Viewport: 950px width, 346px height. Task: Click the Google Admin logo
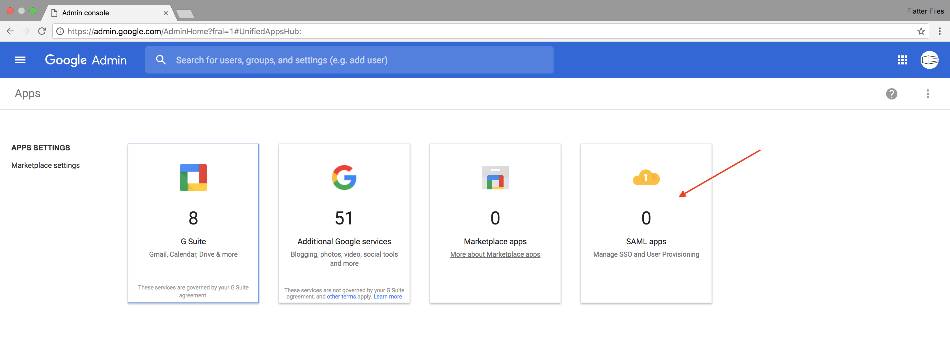click(86, 60)
